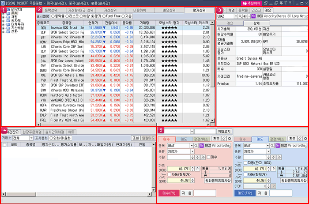Expand the 대체투자 tree node
This screenshot has width=309, height=204.
click(x=3, y=24)
